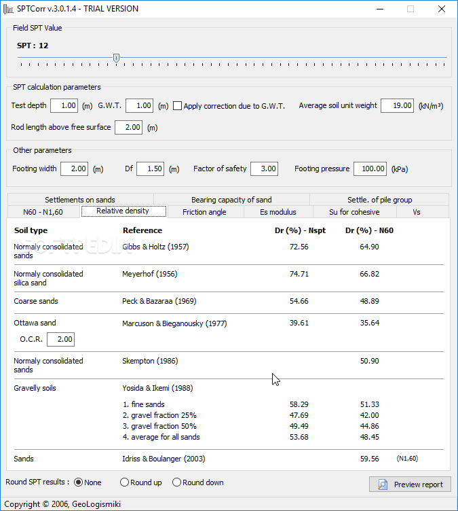The image size is (458, 511).
Task: Click the Dr value 59.56
Action: click(370, 459)
